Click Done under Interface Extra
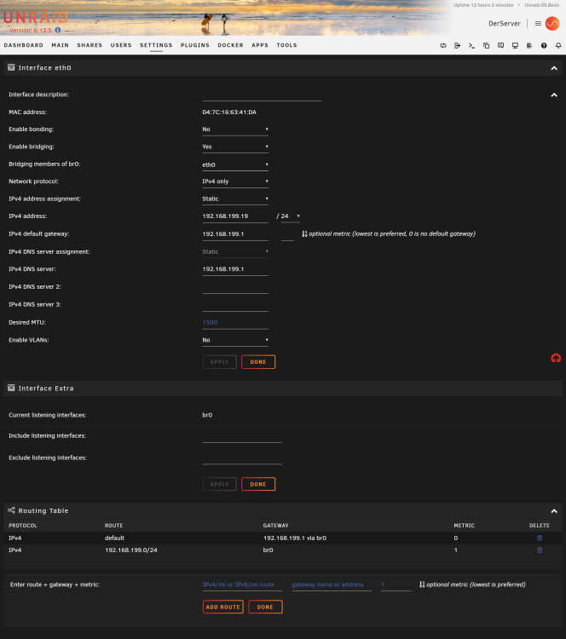566x639 pixels. [x=258, y=484]
